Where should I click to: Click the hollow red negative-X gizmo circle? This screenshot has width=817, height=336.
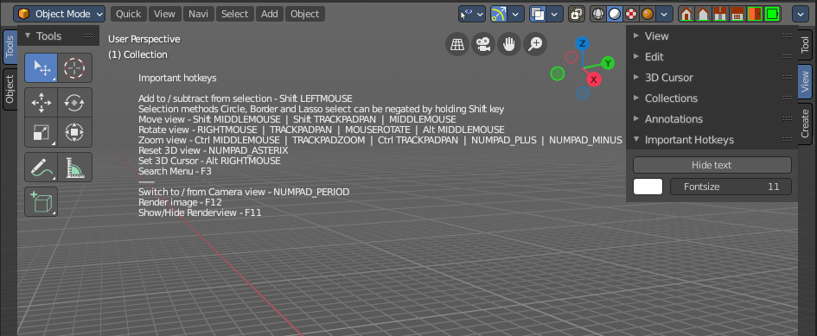tap(571, 57)
